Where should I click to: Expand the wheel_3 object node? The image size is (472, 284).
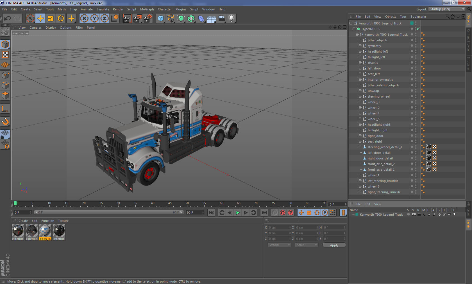[x=360, y=102]
